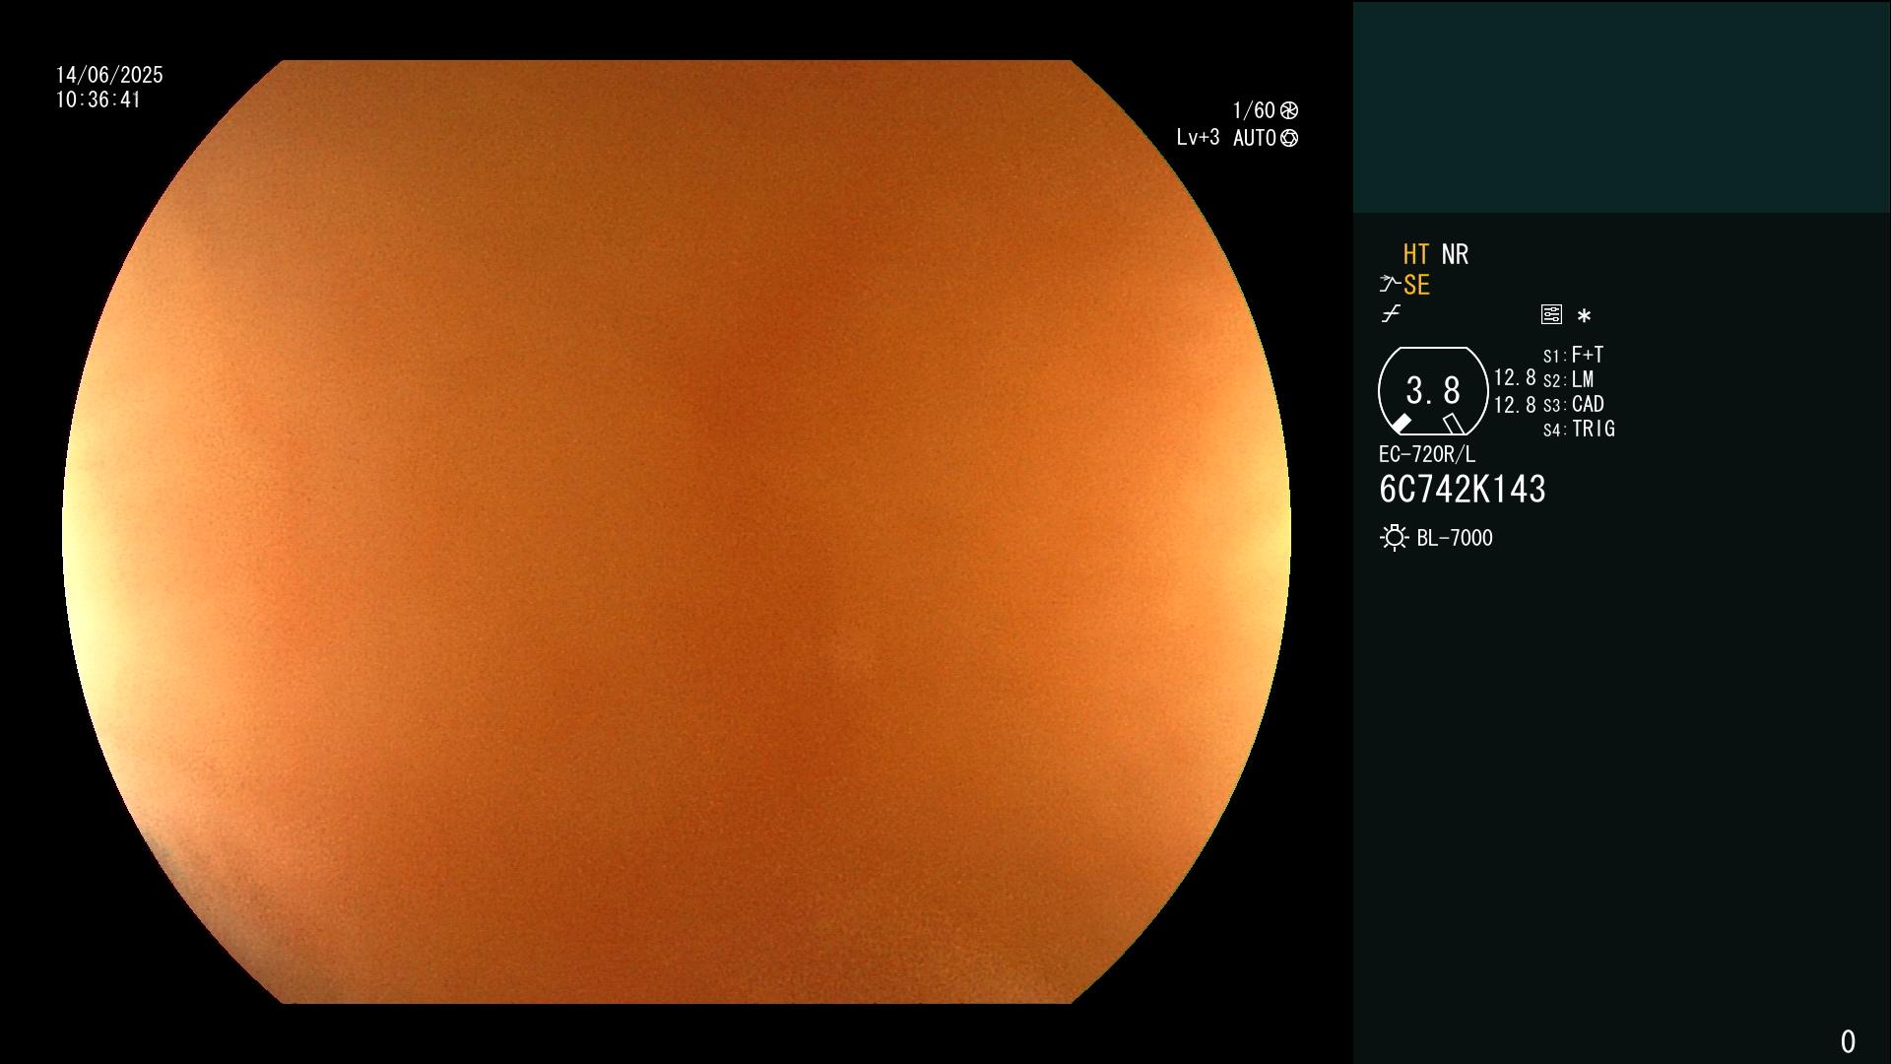Click the tone curve icon below SE

(1391, 314)
